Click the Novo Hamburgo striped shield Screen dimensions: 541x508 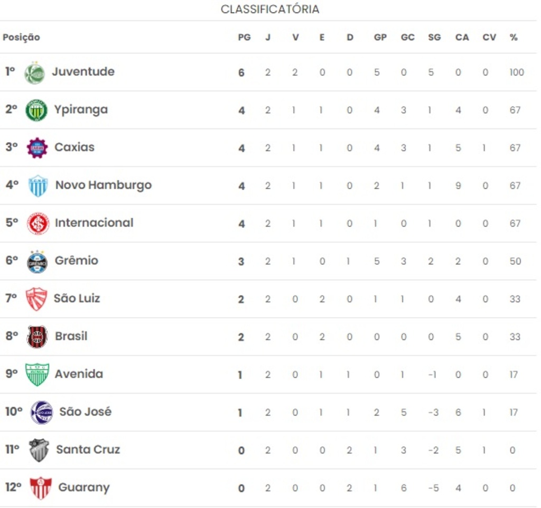[38, 186]
